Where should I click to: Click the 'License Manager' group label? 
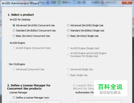pyautogui.click(x=18, y=93)
